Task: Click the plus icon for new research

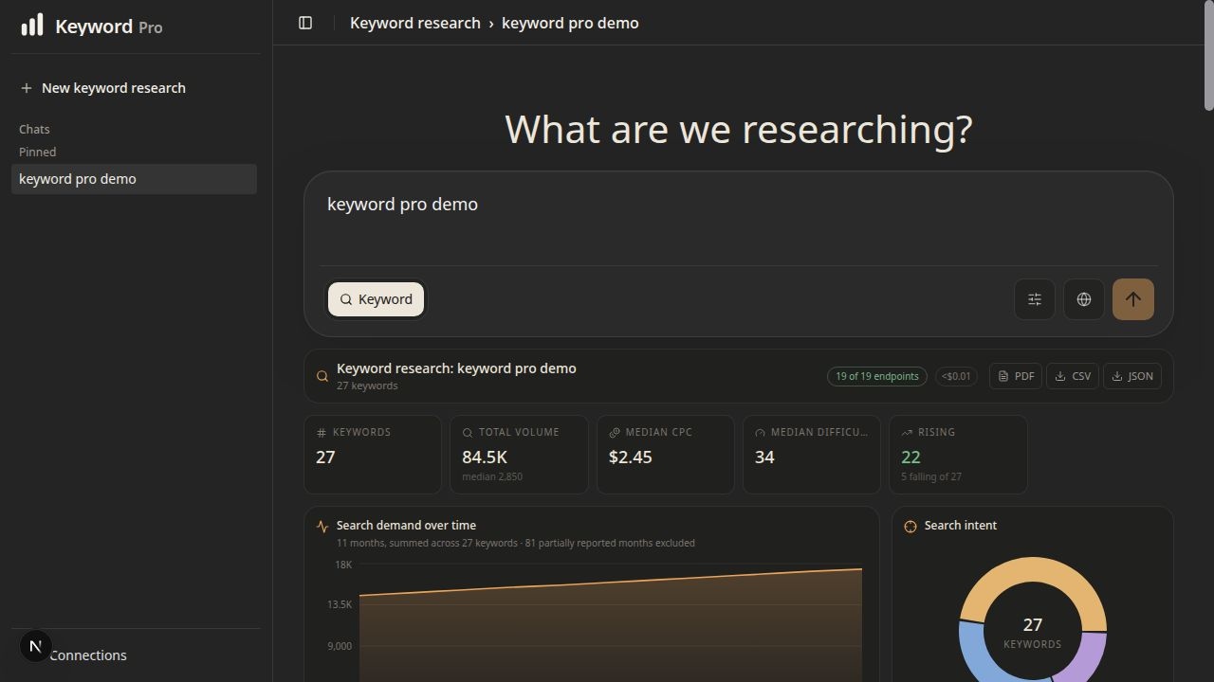Action: (27, 88)
